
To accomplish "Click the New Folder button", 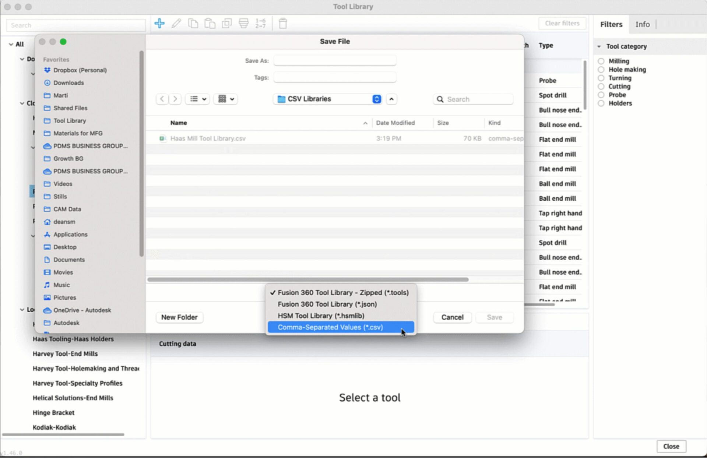I will [x=179, y=317].
